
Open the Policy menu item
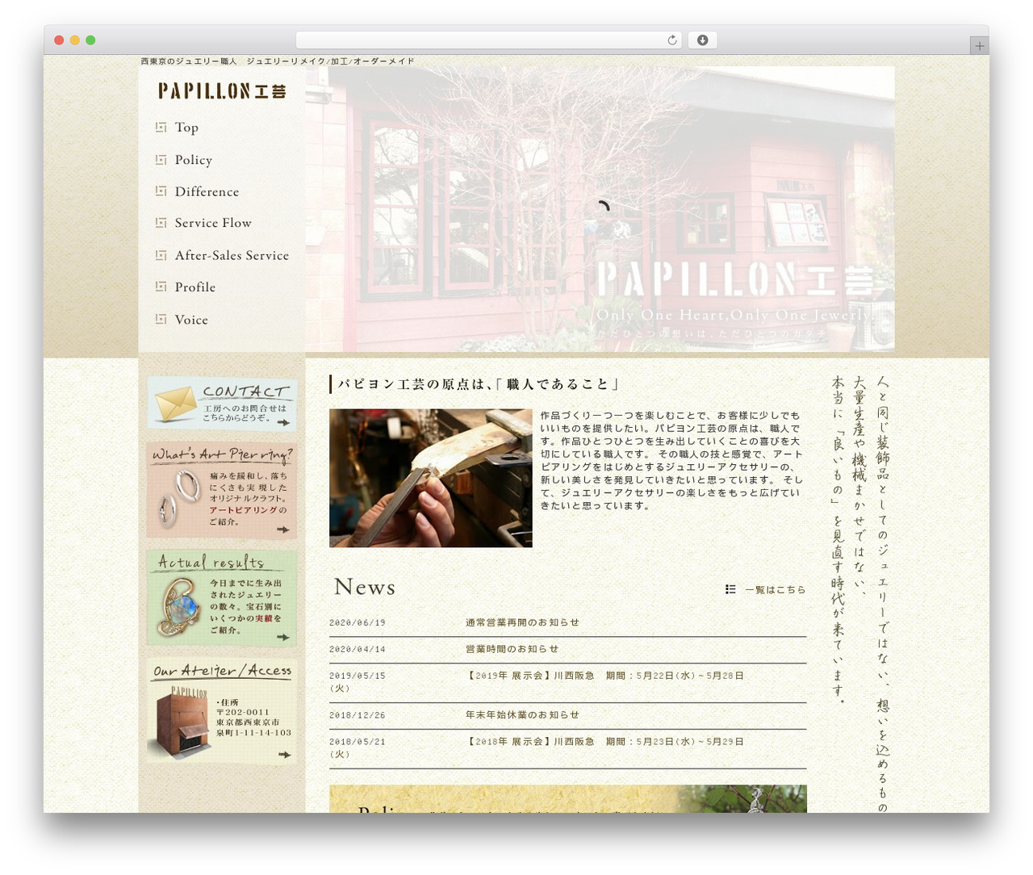click(x=194, y=160)
